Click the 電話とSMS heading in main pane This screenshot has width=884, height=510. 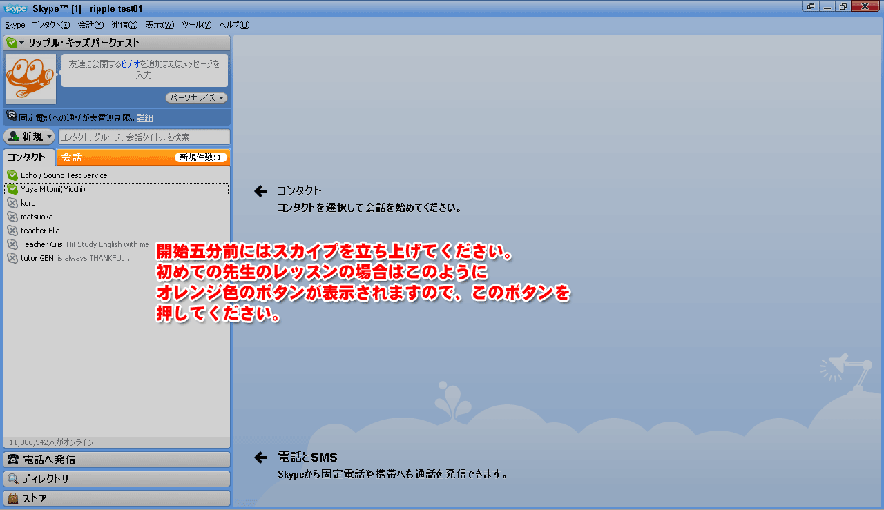click(x=307, y=457)
